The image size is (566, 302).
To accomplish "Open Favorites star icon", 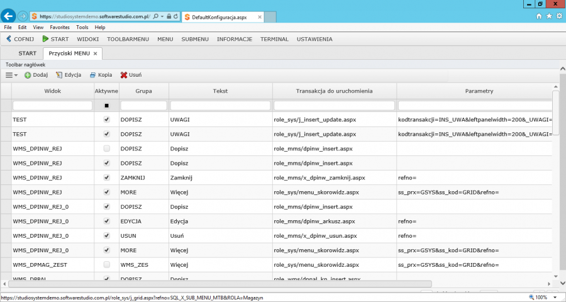I will point(549,16).
